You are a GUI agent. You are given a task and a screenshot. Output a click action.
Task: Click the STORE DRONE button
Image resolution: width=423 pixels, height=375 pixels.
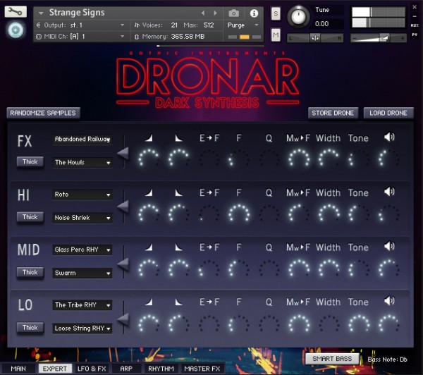(333, 113)
